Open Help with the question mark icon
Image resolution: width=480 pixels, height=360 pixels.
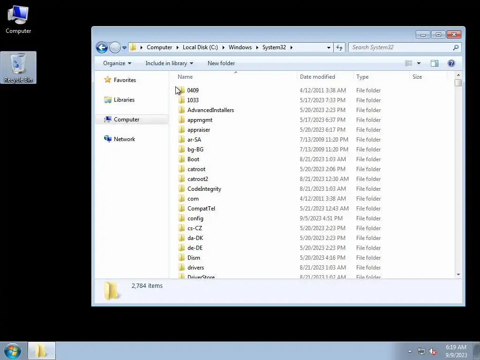[451, 63]
